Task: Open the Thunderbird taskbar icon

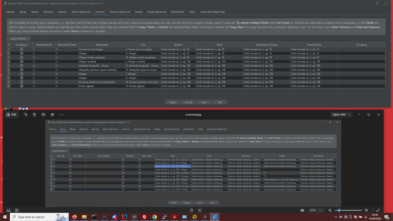Action: (x=114, y=217)
